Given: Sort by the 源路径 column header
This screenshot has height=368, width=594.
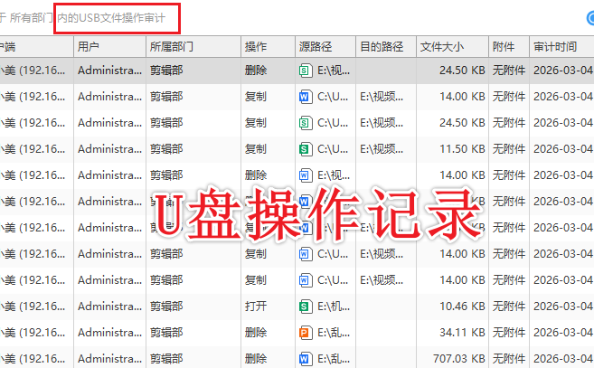Looking at the screenshot, I should point(325,47).
